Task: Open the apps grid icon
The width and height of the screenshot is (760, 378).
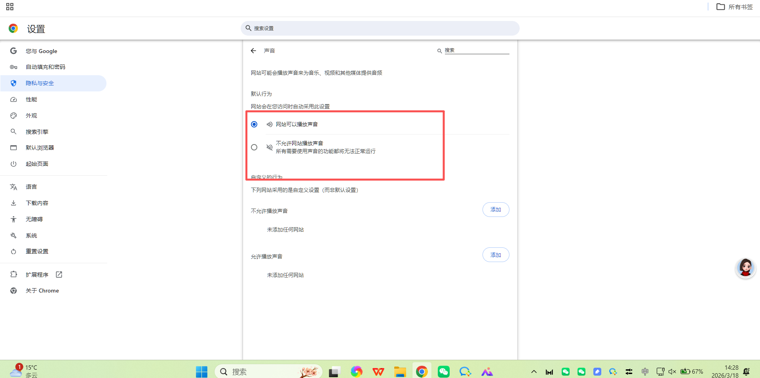Action: tap(10, 7)
